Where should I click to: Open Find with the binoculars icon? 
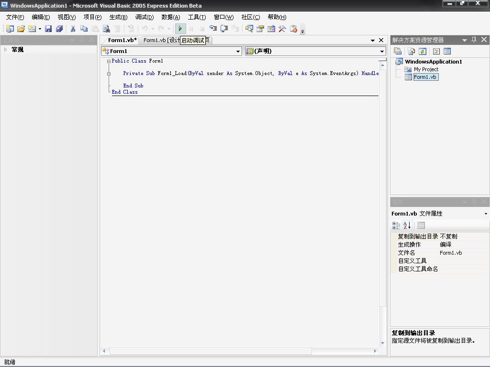coord(106,29)
